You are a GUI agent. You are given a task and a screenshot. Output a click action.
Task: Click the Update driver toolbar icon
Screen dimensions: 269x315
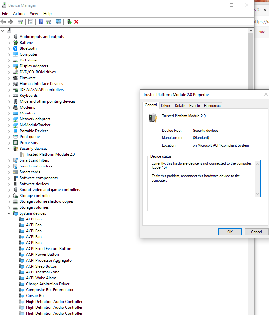point(69,22)
